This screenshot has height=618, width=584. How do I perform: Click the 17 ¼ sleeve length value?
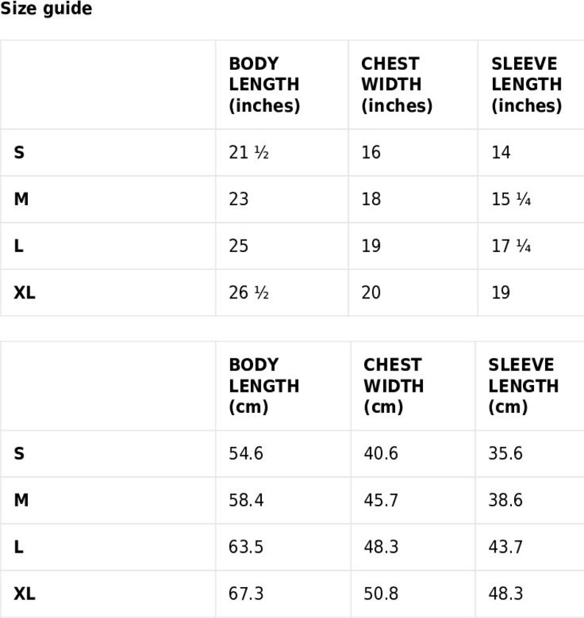tap(511, 246)
